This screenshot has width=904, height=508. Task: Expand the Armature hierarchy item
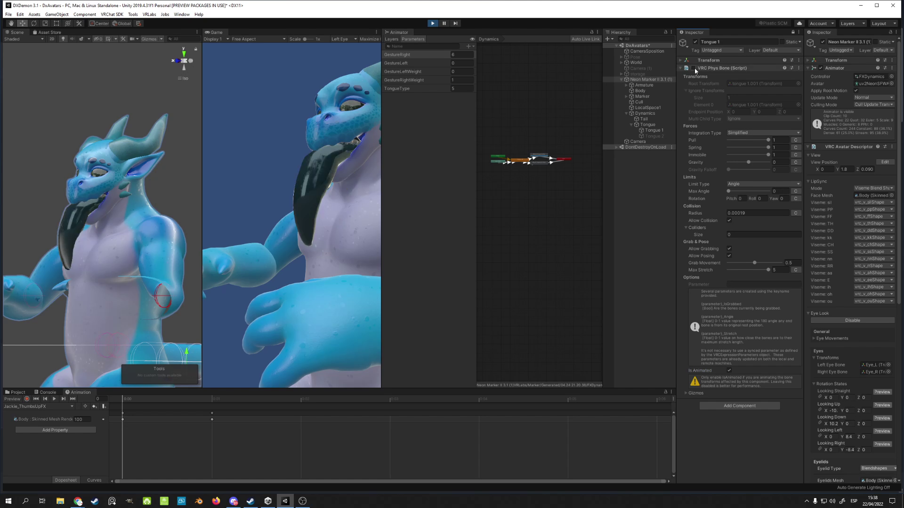pyautogui.click(x=627, y=85)
